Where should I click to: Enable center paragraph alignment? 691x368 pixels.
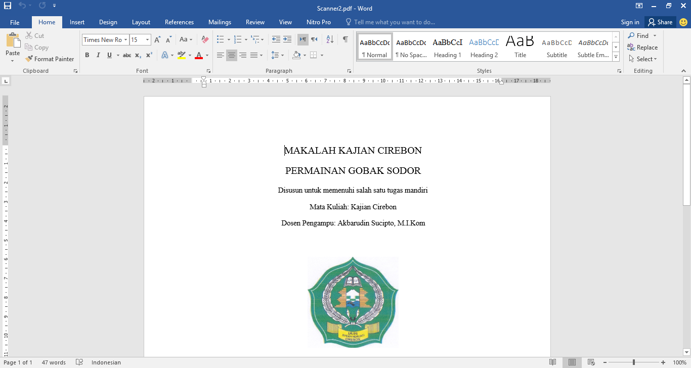(231, 55)
